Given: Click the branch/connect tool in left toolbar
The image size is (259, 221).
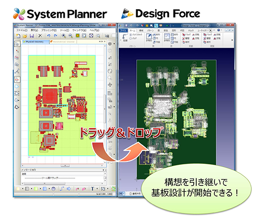Looking at the screenshot, I should (x=17, y=71).
